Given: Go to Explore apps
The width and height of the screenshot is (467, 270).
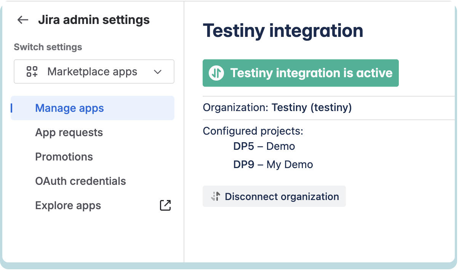Looking at the screenshot, I should point(68,205).
